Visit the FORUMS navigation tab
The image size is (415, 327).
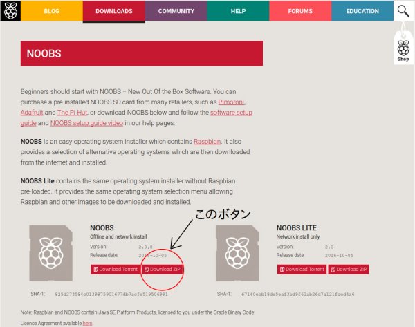pos(300,11)
